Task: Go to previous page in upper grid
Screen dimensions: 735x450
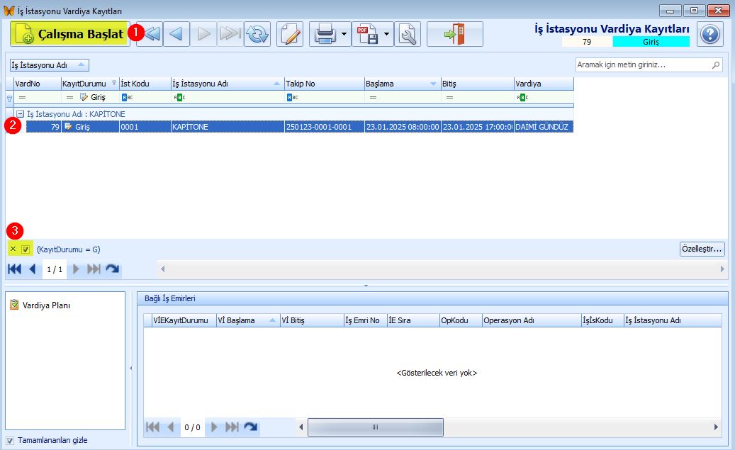Action: point(33,269)
